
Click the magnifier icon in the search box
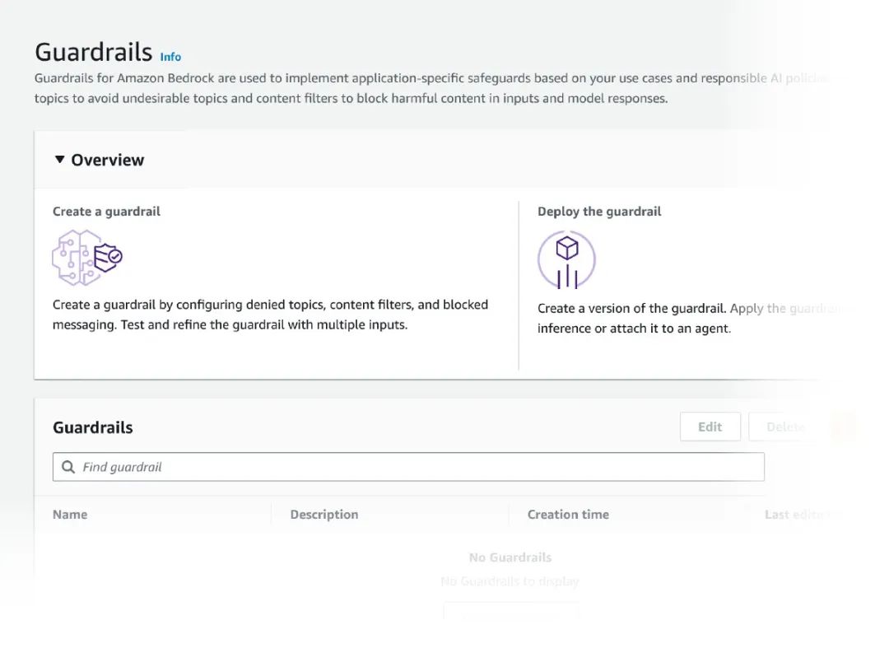(x=68, y=467)
